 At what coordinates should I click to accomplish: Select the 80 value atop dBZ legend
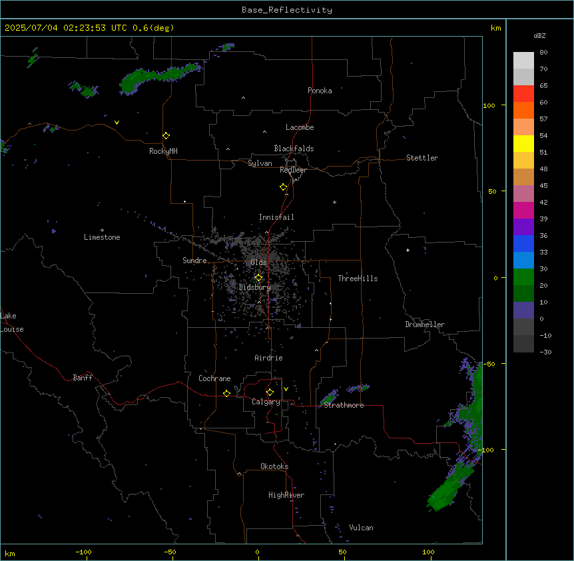(x=543, y=53)
